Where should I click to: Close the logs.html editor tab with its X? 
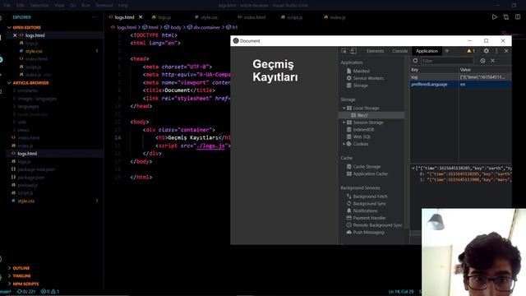[x=141, y=17]
